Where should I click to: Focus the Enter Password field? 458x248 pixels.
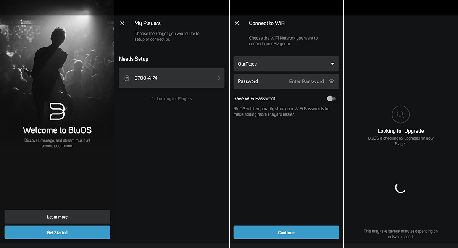tap(306, 81)
